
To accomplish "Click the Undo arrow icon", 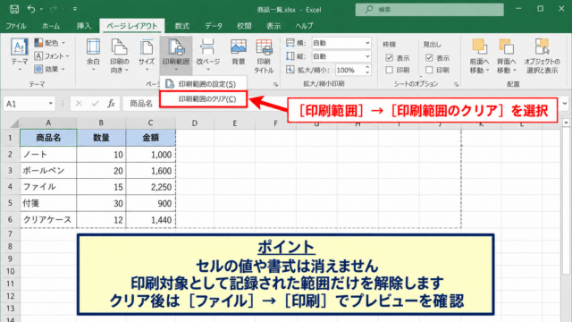I will point(31,9).
